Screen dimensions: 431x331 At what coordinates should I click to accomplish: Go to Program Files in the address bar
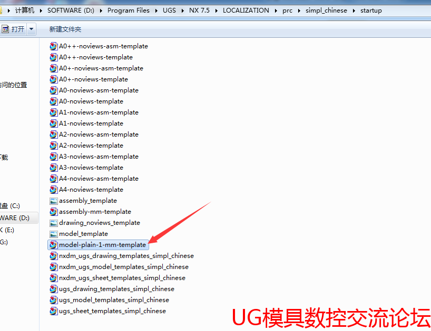point(129,11)
